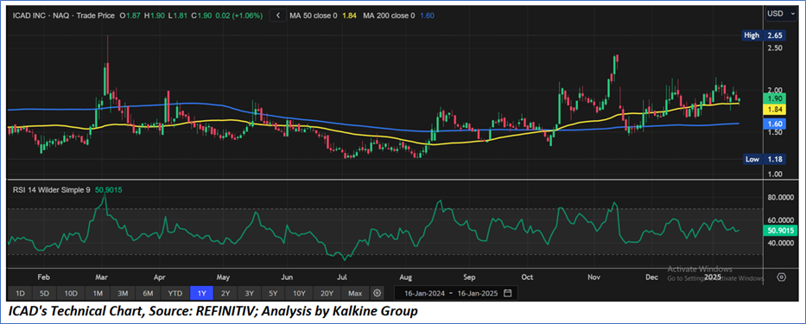Click the MA 50 close 0 indicator label
This screenshot has height=324, width=806.
point(314,16)
